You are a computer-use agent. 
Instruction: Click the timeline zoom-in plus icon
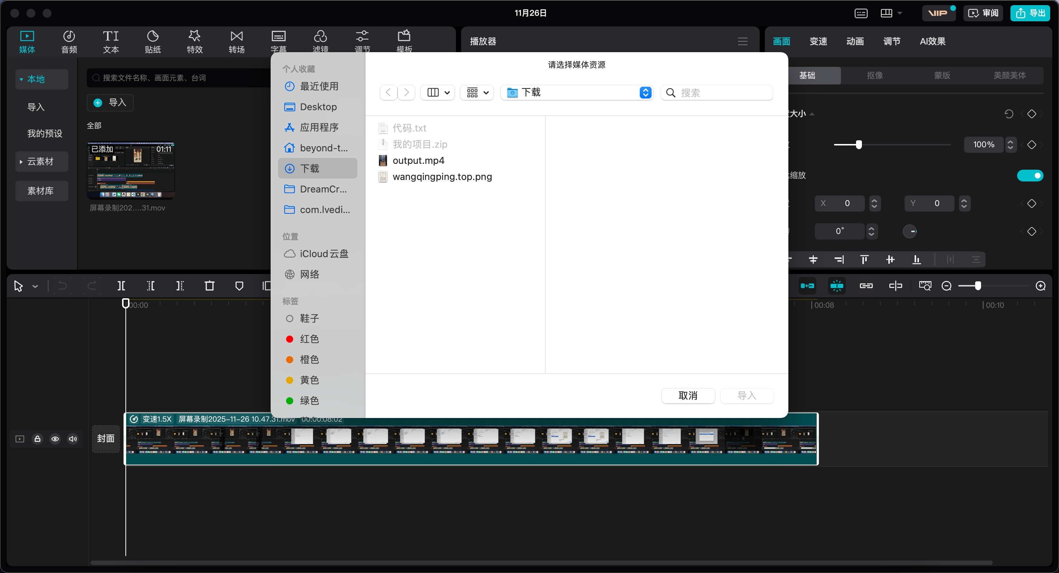(x=1041, y=286)
